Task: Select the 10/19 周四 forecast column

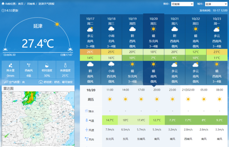Action: coord(132,33)
